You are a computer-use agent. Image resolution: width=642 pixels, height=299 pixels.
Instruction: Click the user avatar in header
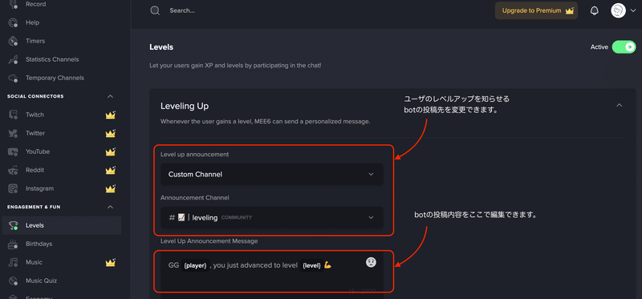coord(618,10)
